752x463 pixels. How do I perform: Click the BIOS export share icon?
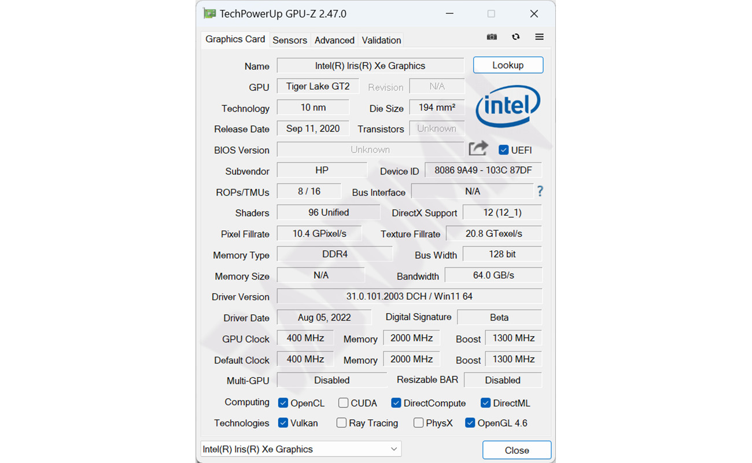478,148
